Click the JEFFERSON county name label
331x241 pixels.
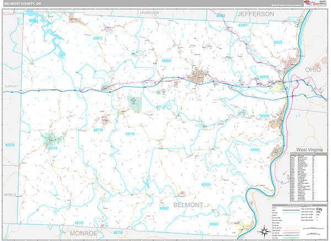(x=255, y=13)
